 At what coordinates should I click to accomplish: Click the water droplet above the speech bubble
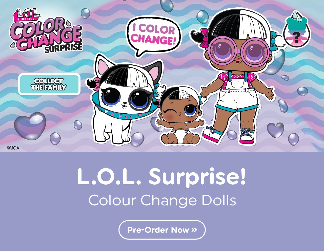[x=166, y=6]
